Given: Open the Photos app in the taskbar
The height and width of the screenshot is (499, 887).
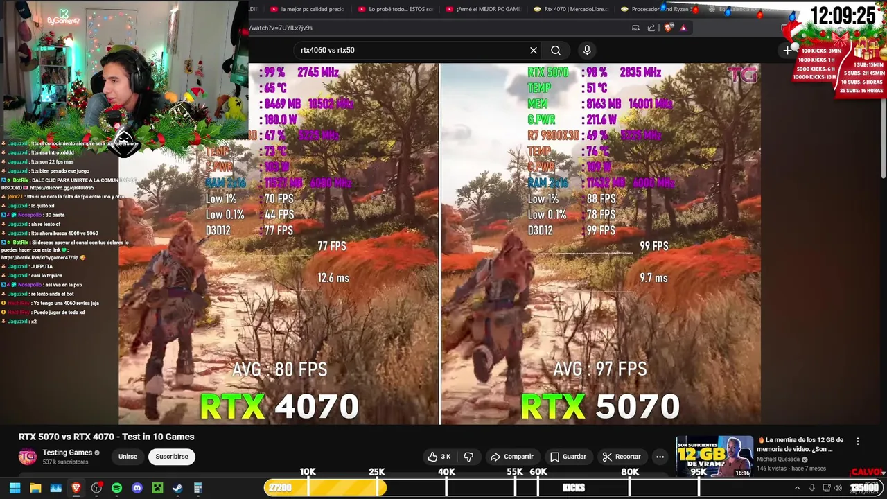Looking at the screenshot, I should [x=55, y=488].
